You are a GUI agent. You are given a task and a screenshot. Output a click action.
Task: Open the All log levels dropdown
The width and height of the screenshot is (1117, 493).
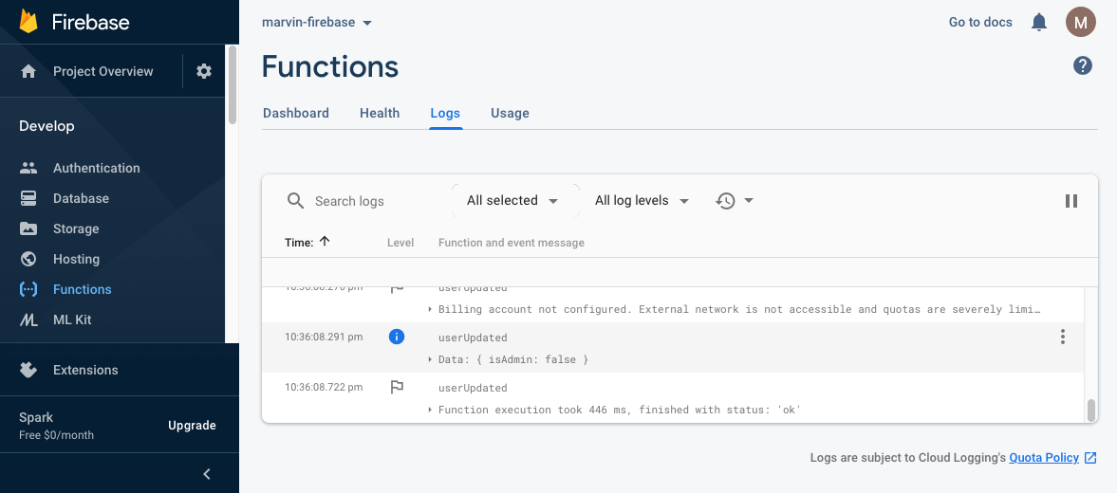(642, 201)
